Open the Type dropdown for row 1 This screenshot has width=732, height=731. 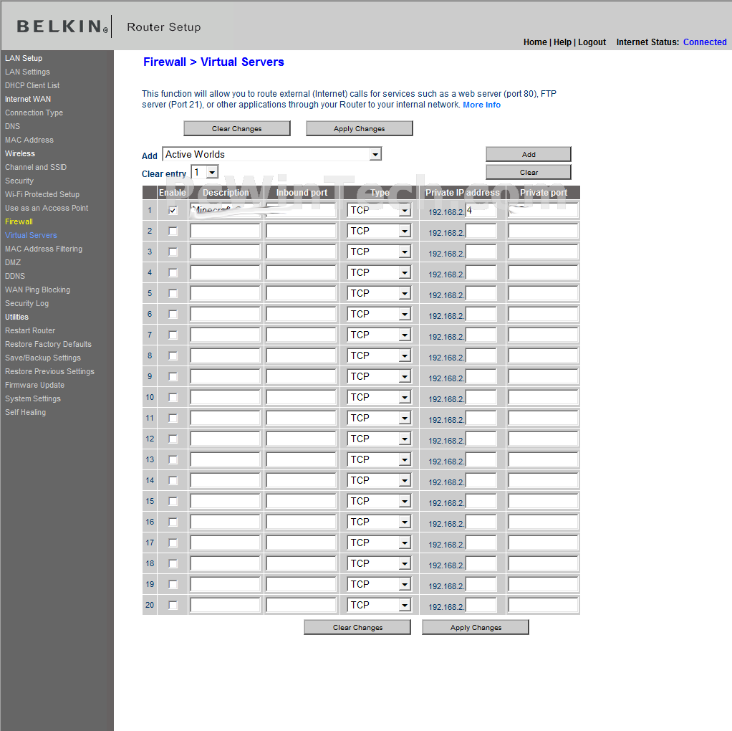pyautogui.click(x=379, y=211)
